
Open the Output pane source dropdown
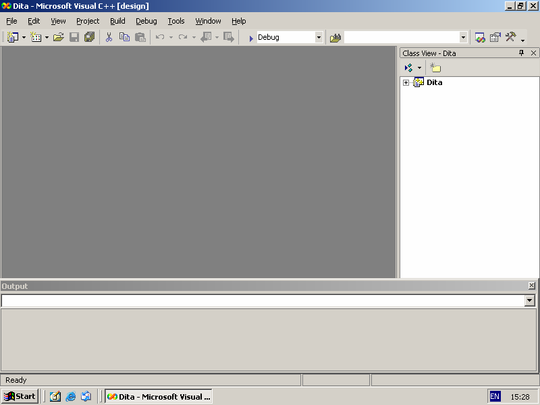click(530, 300)
